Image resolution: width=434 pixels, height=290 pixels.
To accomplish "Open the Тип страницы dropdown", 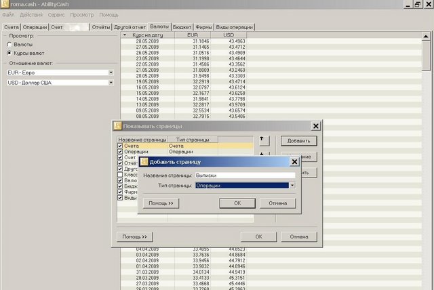I will pyautogui.click(x=292, y=185).
